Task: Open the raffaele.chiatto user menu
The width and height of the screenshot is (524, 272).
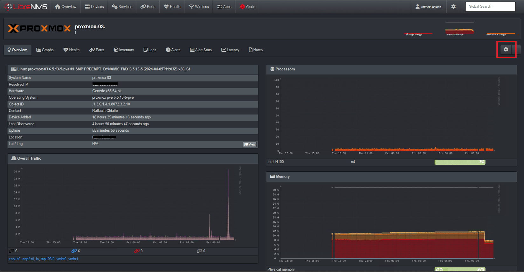Action: (428, 7)
